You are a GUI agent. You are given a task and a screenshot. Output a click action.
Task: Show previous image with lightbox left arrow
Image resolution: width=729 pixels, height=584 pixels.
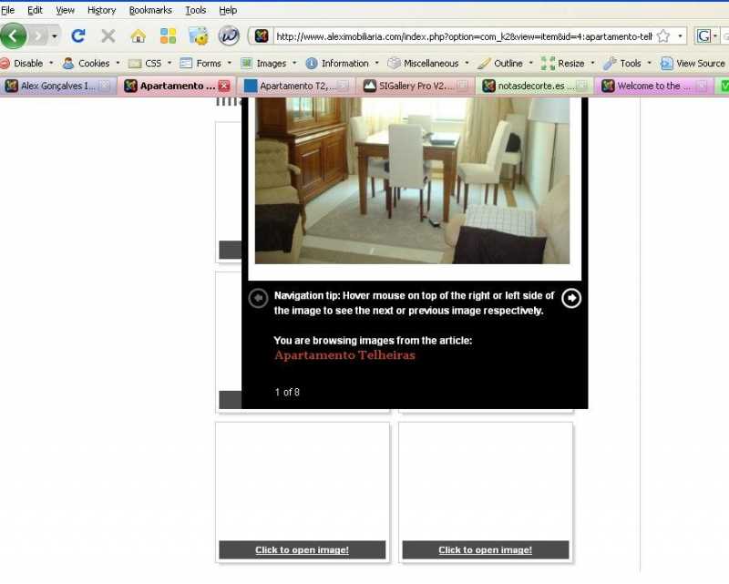[258, 298]
